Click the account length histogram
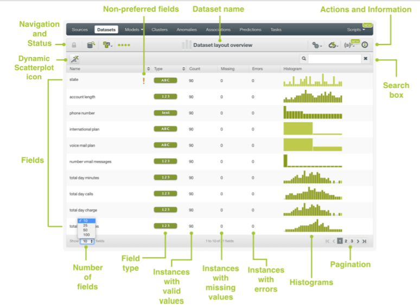420x307 pixels. pyautogui.click(x=313, y=96)
